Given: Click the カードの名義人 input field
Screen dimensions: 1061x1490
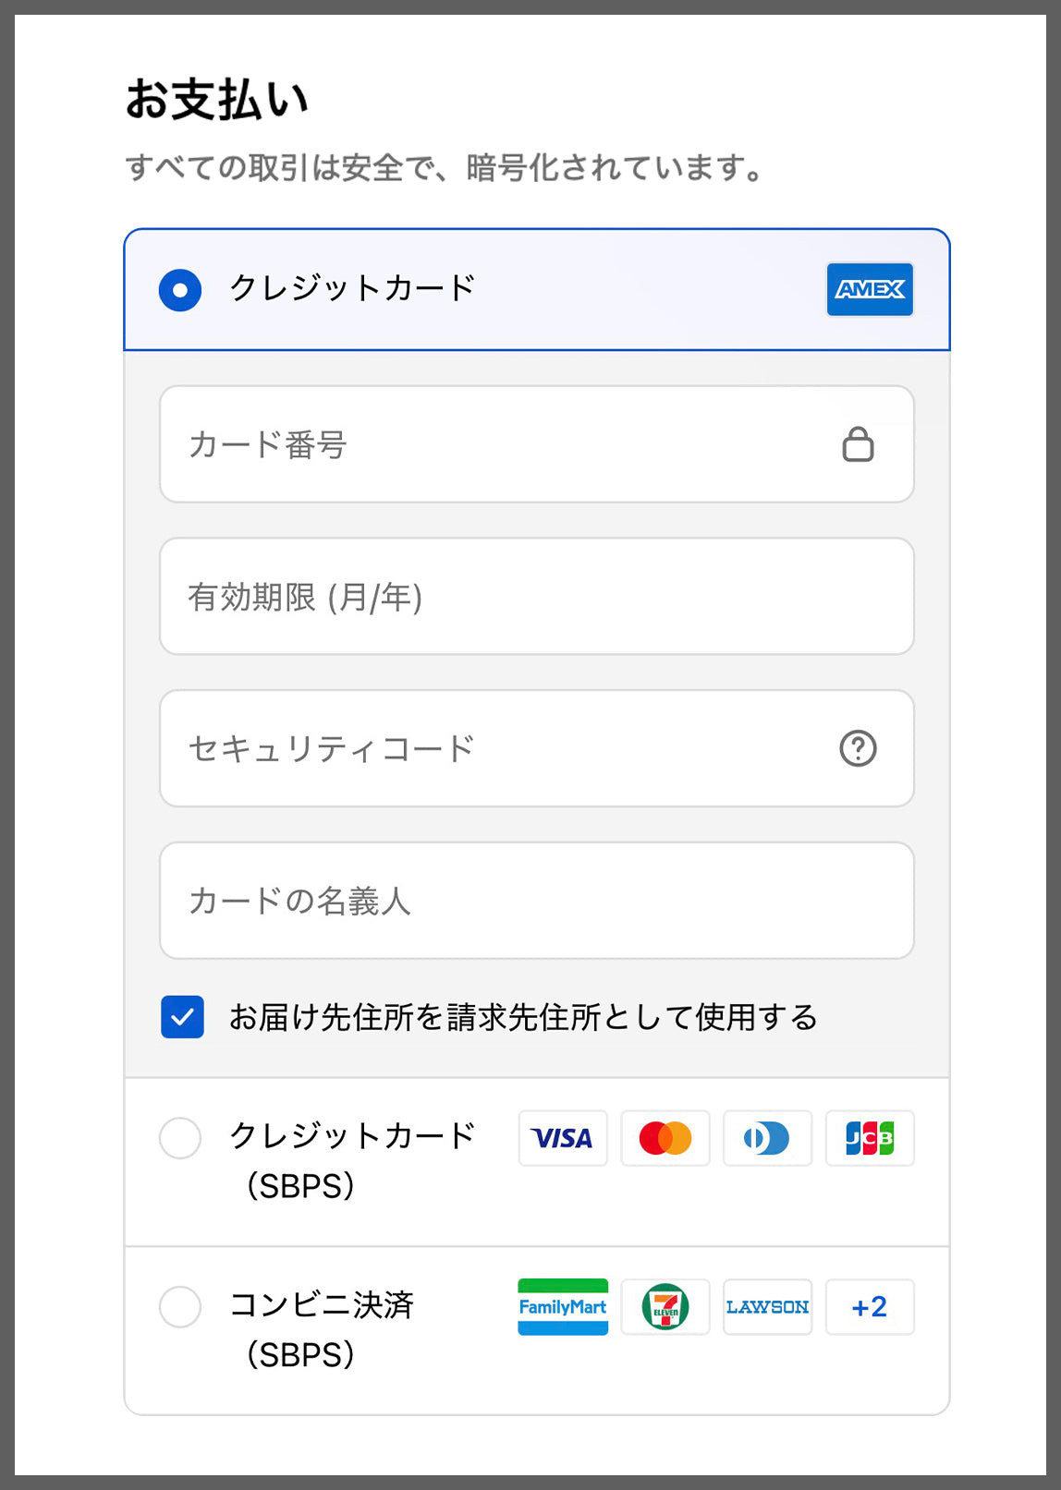Looking at the screenshot, I should [x=536, y=901].
